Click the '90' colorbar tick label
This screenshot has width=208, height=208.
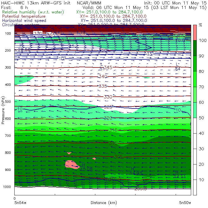[x=201, y=56]
